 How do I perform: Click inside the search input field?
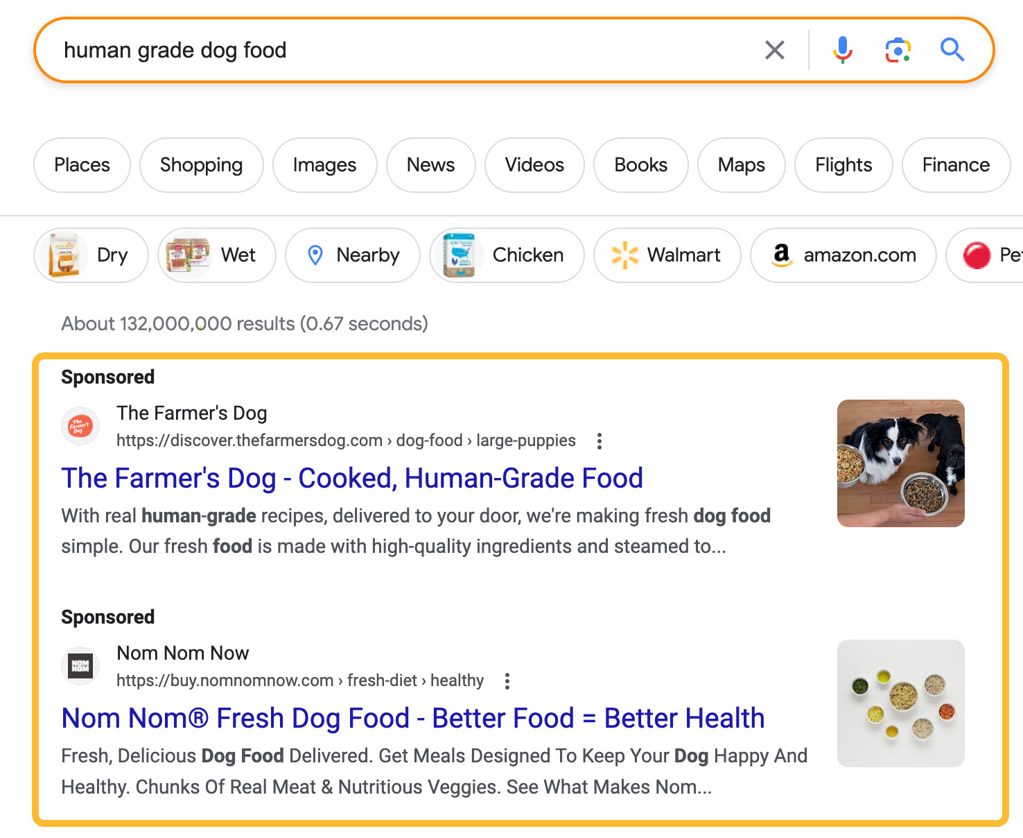pos(347,49)
